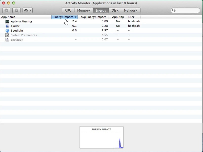
Task: Switch to the Memory tab
Action: [x=84, y=10]
